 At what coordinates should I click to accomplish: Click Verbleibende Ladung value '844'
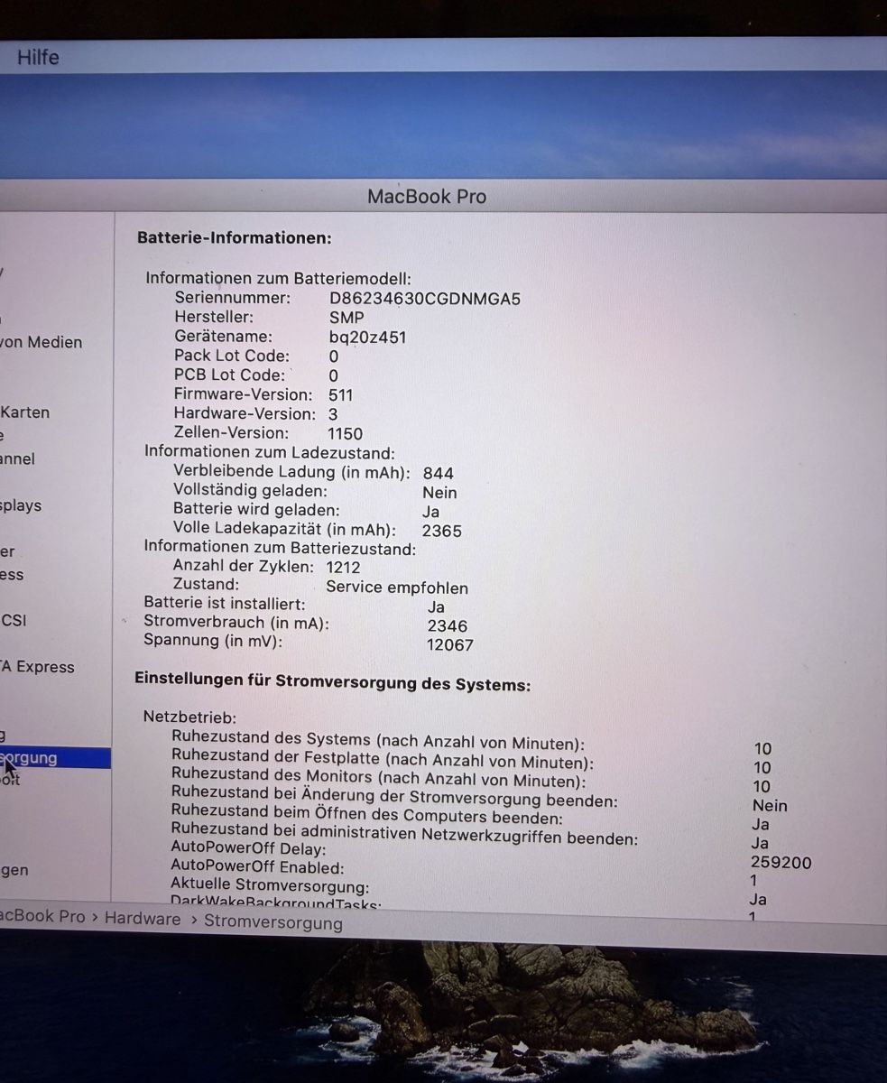[x=438, y=473]
